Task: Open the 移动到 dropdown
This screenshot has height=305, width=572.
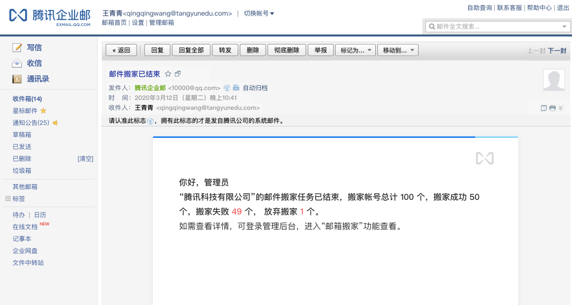Action: (x=398, y=50)
